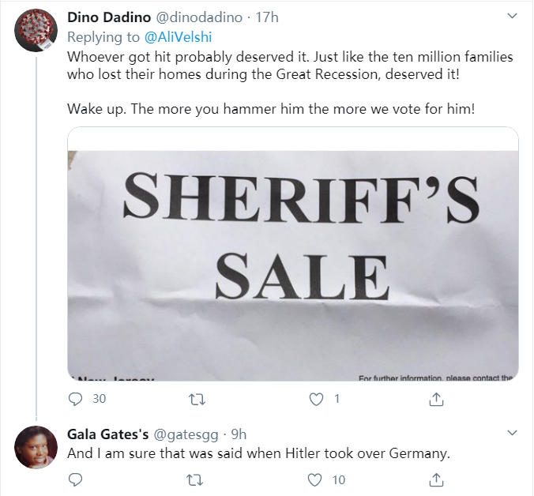Image resolution: width=534 pixels, height=496 pixels.
Task: Open the 9h tweet timestamp
Action: click(x=238, y=434)
